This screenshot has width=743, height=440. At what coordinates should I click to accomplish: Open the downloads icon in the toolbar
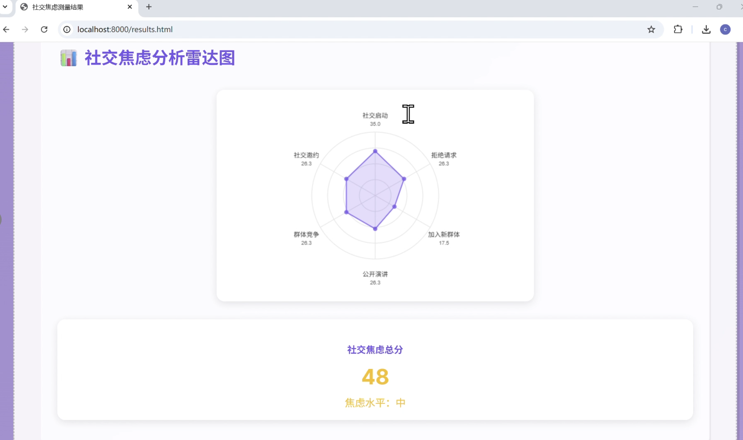click(707, 29)
